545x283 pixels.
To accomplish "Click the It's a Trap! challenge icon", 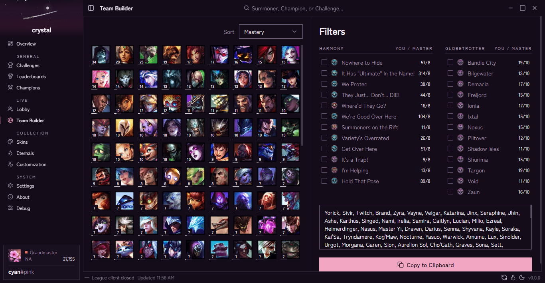I will tap(334, 160).
